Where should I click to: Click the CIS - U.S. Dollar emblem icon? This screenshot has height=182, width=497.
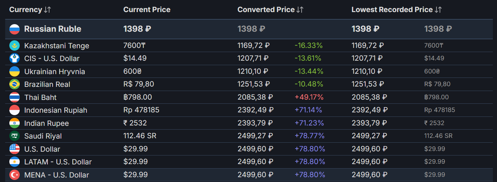coord(15,58)
